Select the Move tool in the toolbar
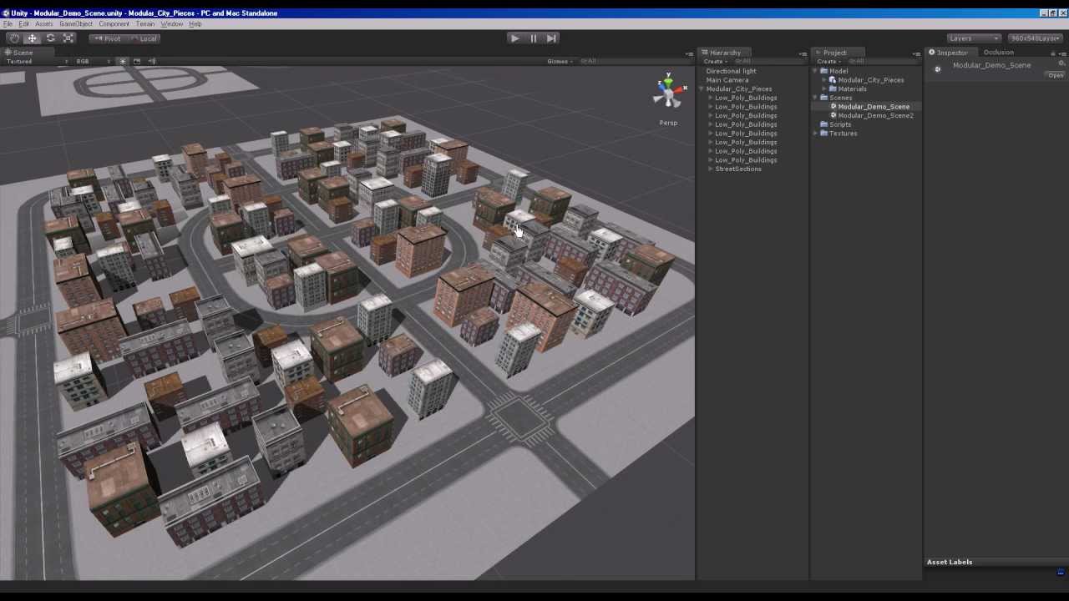Screen dimensions: 1069x601 [33, 38]
